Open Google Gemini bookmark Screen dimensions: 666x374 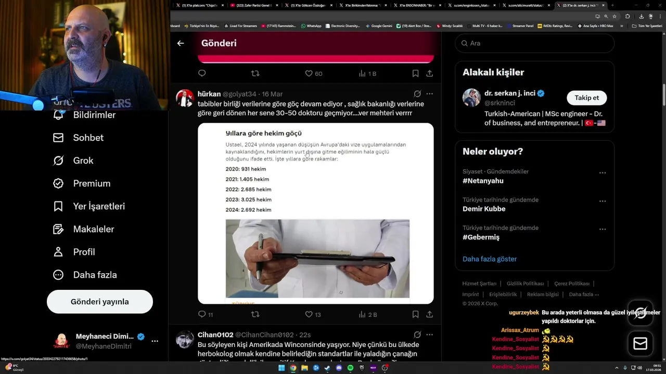379,26
